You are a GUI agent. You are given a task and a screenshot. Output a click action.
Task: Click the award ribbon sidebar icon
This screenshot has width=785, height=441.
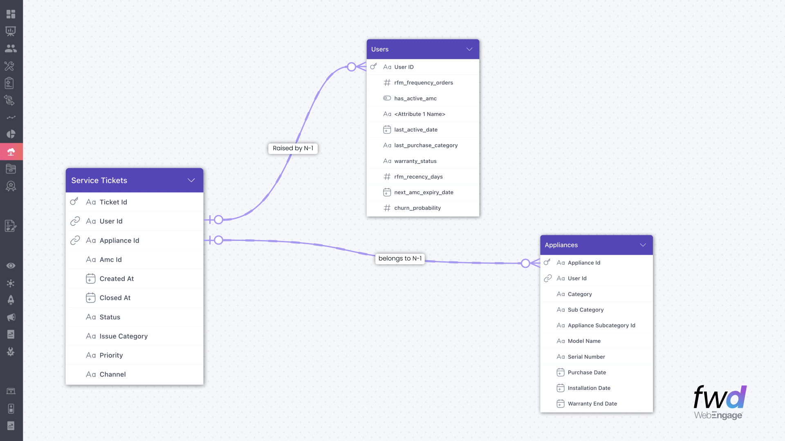click(x=11, y=187)
